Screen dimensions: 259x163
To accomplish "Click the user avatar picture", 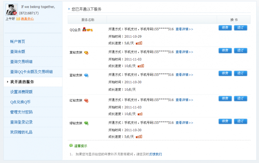I will tap(11, 10).
